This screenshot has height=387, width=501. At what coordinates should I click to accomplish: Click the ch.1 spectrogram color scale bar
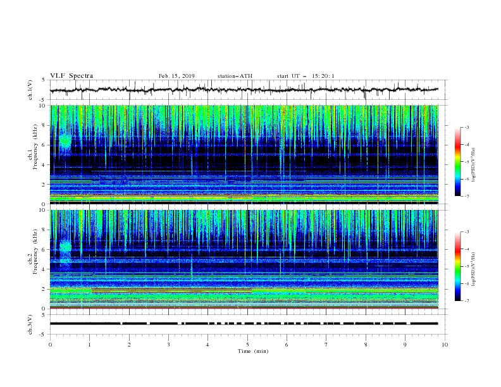pos(458,162)
